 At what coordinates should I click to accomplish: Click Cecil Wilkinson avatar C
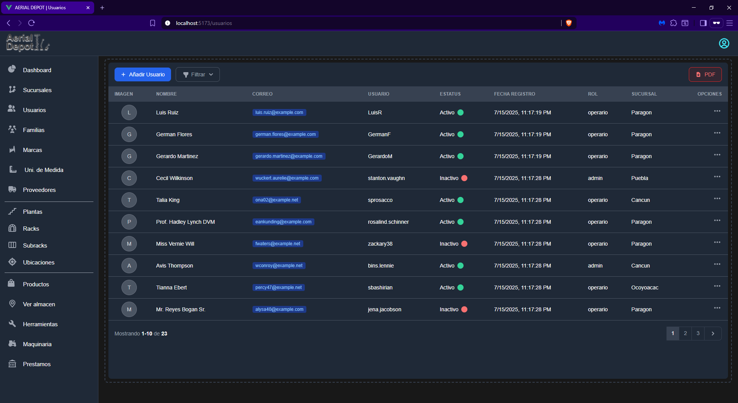[x=129, y=178]
